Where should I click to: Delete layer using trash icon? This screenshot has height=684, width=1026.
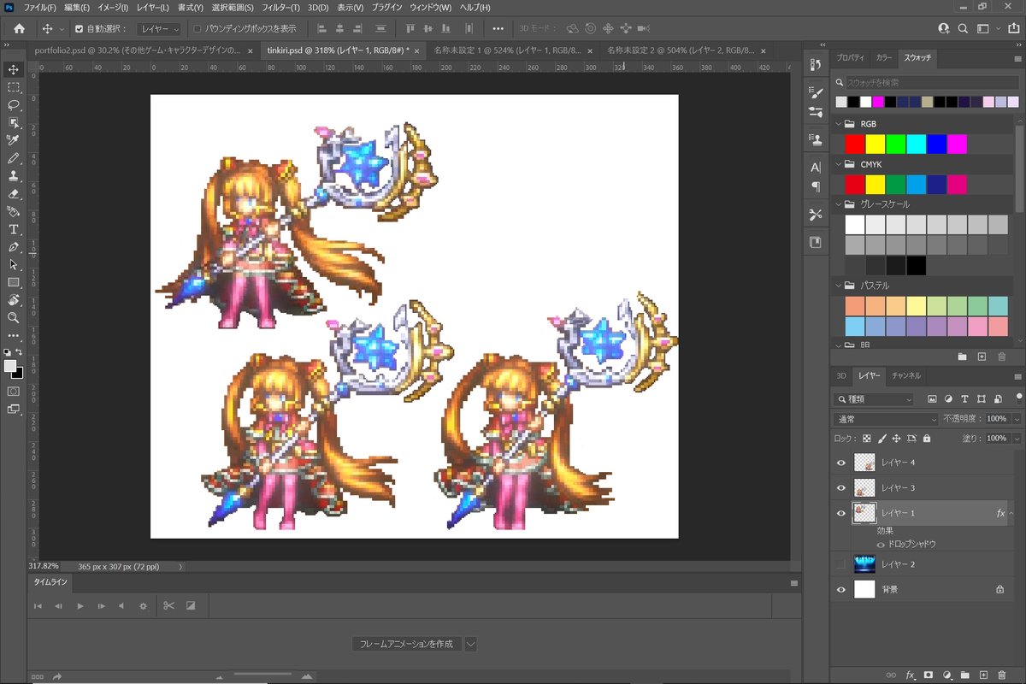1002,675
